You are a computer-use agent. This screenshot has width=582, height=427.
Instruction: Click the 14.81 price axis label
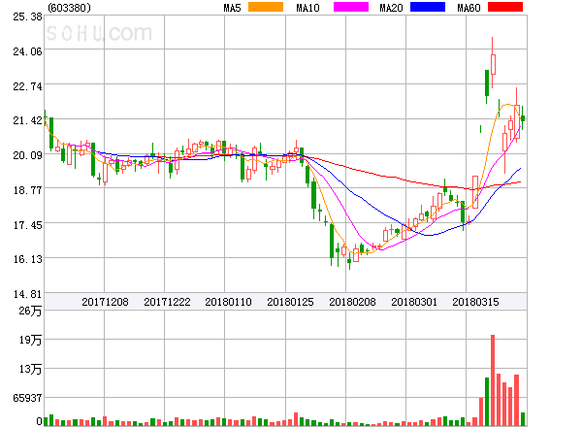click(21, 293)
